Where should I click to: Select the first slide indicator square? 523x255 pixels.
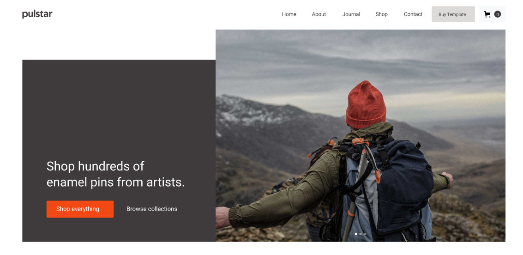click(x=356, y=234)
